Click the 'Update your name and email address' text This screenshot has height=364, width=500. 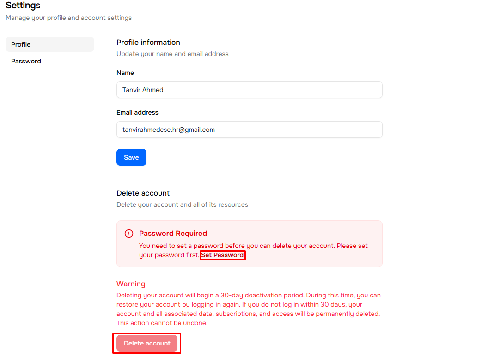tap(172, 54)
